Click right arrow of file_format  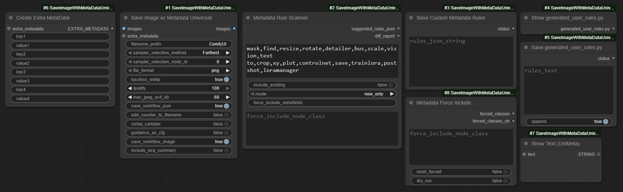(x=228, y=71)
